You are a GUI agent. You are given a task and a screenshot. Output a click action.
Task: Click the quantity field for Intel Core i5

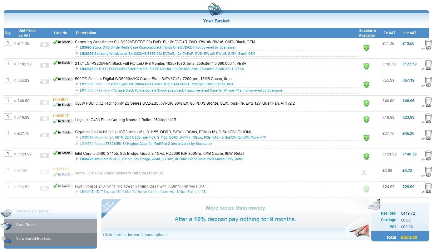8,154
